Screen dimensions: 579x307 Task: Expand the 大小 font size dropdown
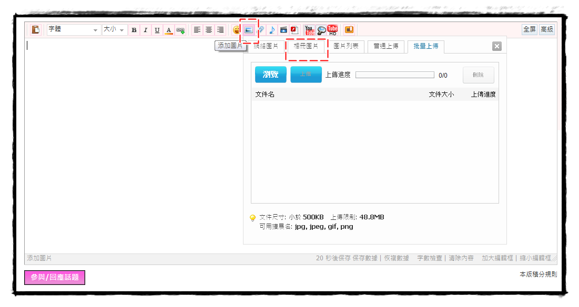point(114,30)
